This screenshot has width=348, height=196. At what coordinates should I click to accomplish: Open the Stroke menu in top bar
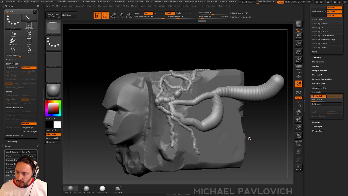tap(185, 6)
